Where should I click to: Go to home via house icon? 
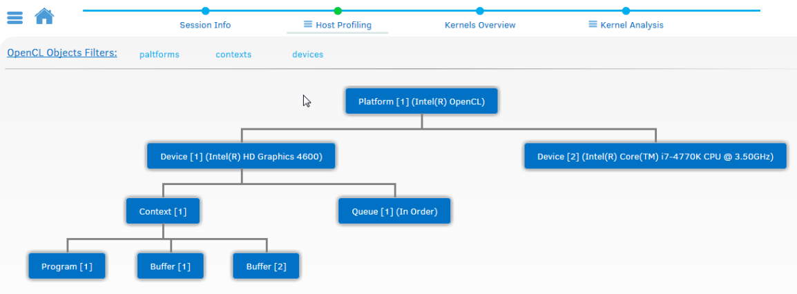[44, 15]
